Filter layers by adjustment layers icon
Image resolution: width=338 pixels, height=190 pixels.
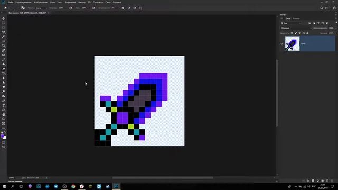pyautogui.click(x=314, y=23)
